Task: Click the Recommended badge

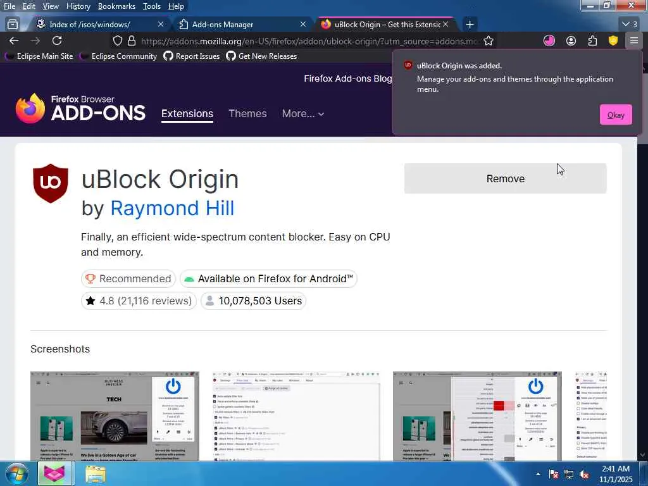Action: pos(128,278)
